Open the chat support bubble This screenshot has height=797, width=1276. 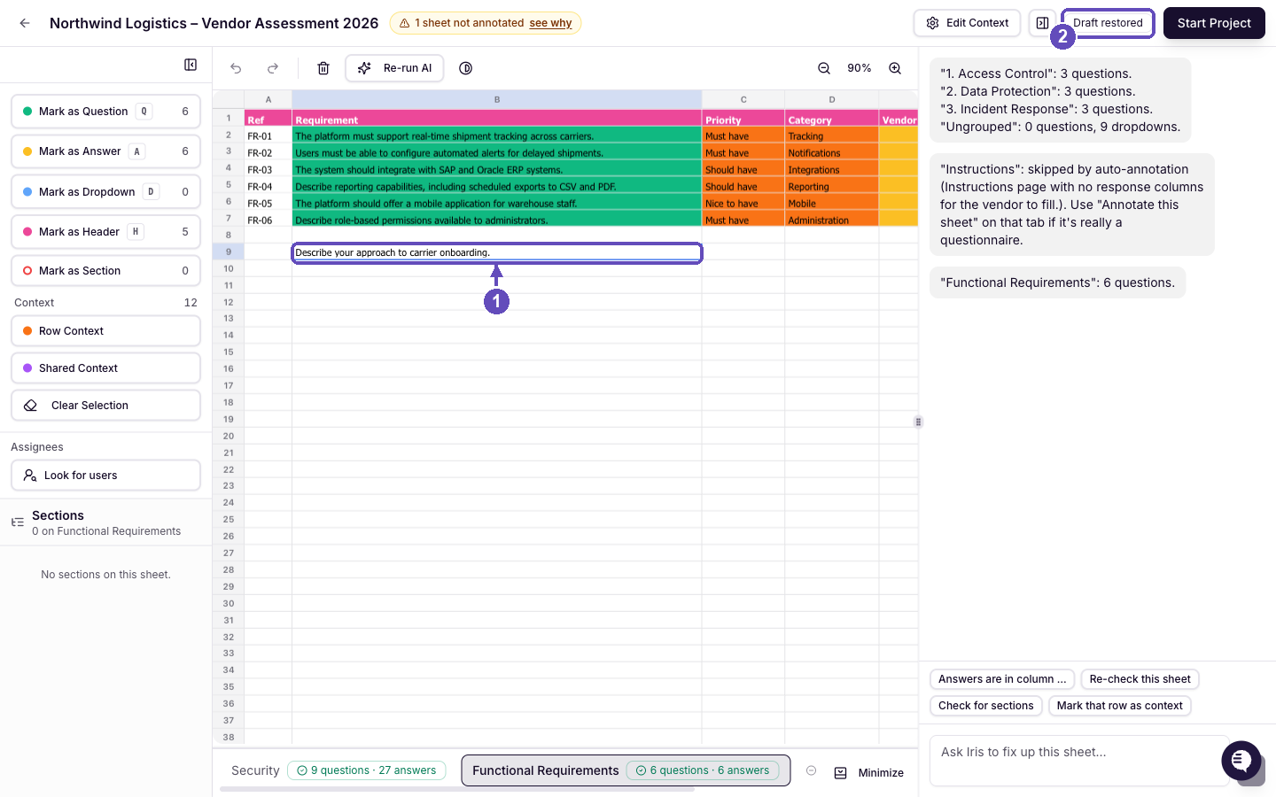(x=1241, y=761)
